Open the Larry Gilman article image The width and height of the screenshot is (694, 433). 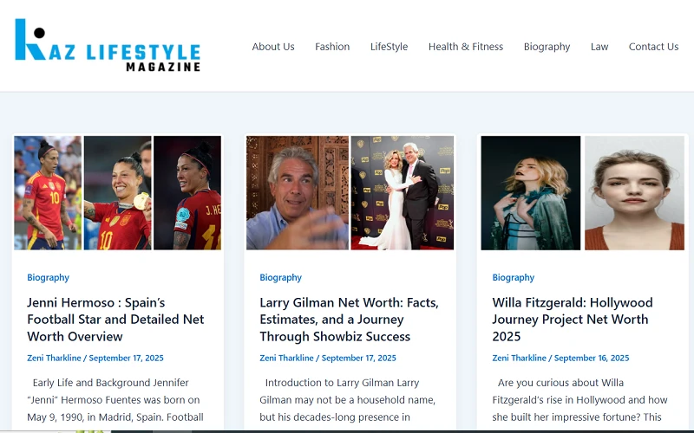350,192
